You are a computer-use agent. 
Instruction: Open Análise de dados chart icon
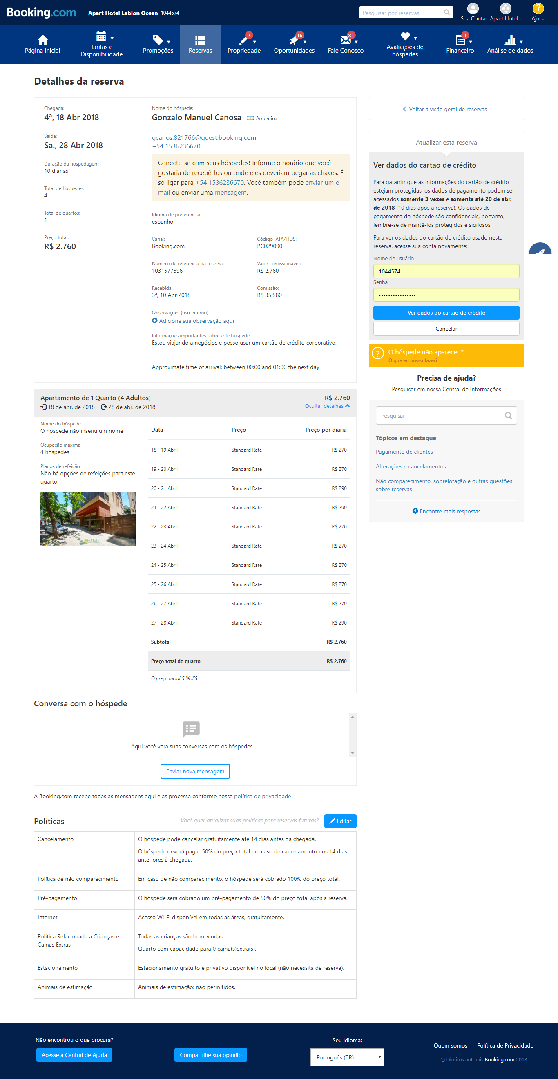coord(510,40)
